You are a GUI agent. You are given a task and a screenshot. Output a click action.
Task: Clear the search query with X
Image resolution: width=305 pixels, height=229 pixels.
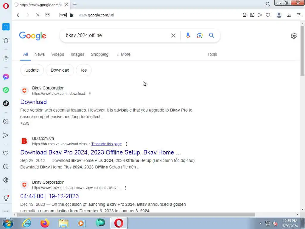(173, 35)
